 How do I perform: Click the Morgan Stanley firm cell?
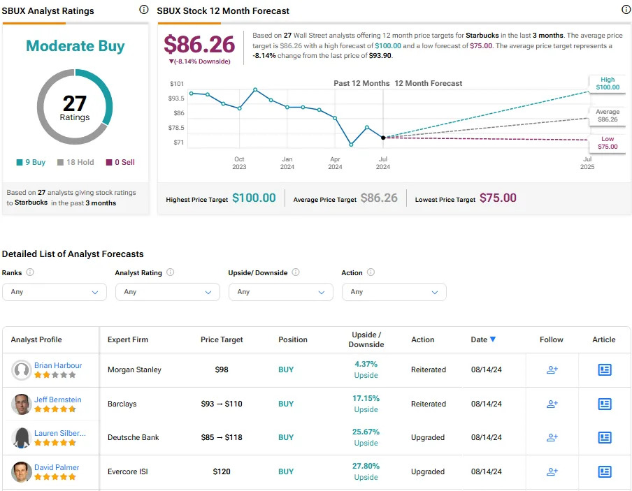tap(134, 369)
